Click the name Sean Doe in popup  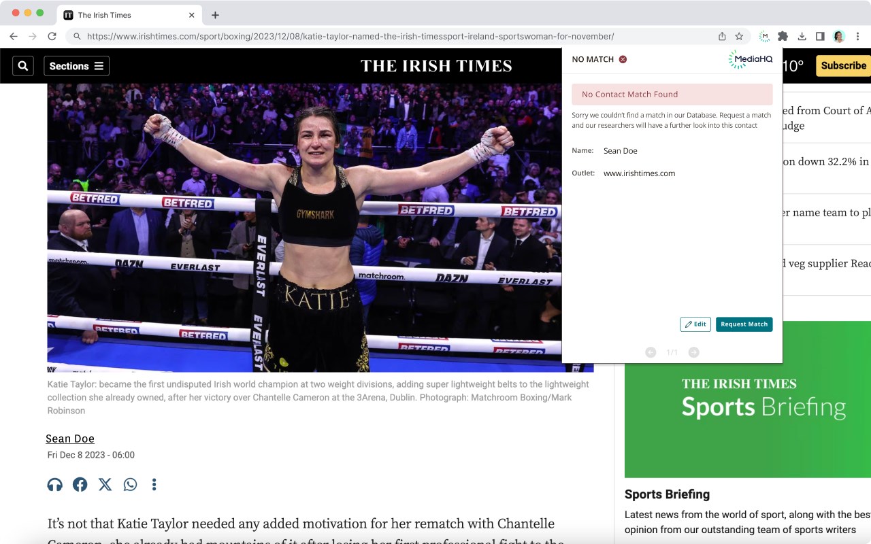coord(621,151)
